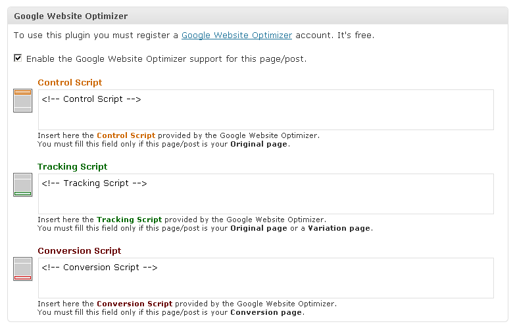The image size is (515, 328).
Task: Focus the Conversion Script text area
Action: 266,278
